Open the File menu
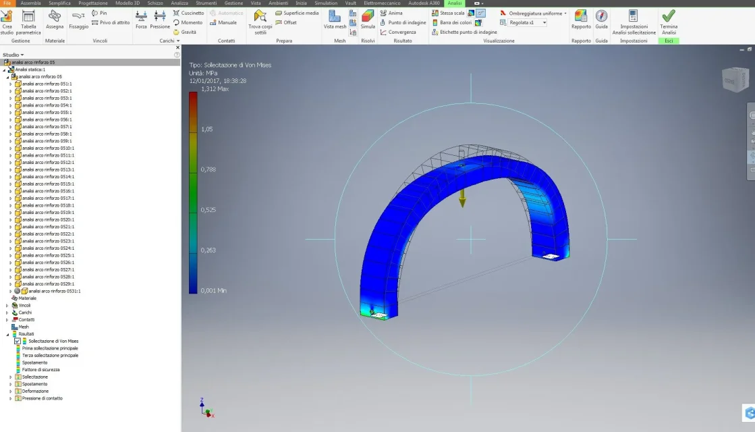This screenshot has width=755, height=432. coord(7,3)
